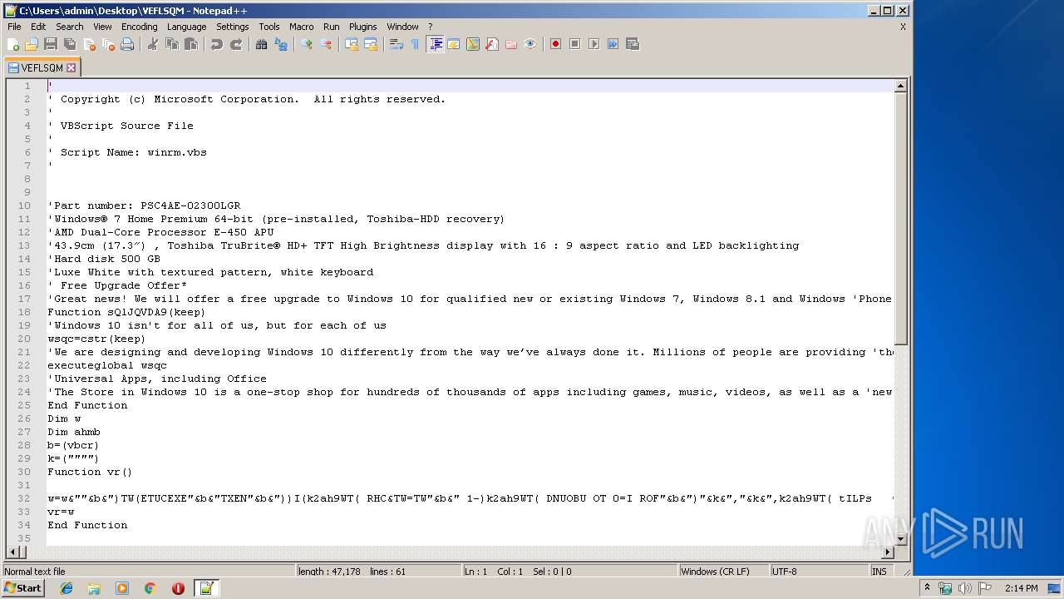Click the Zoom In toolbar icon
Viewport: 1064px width, 599px height.
tap(307, 44)
